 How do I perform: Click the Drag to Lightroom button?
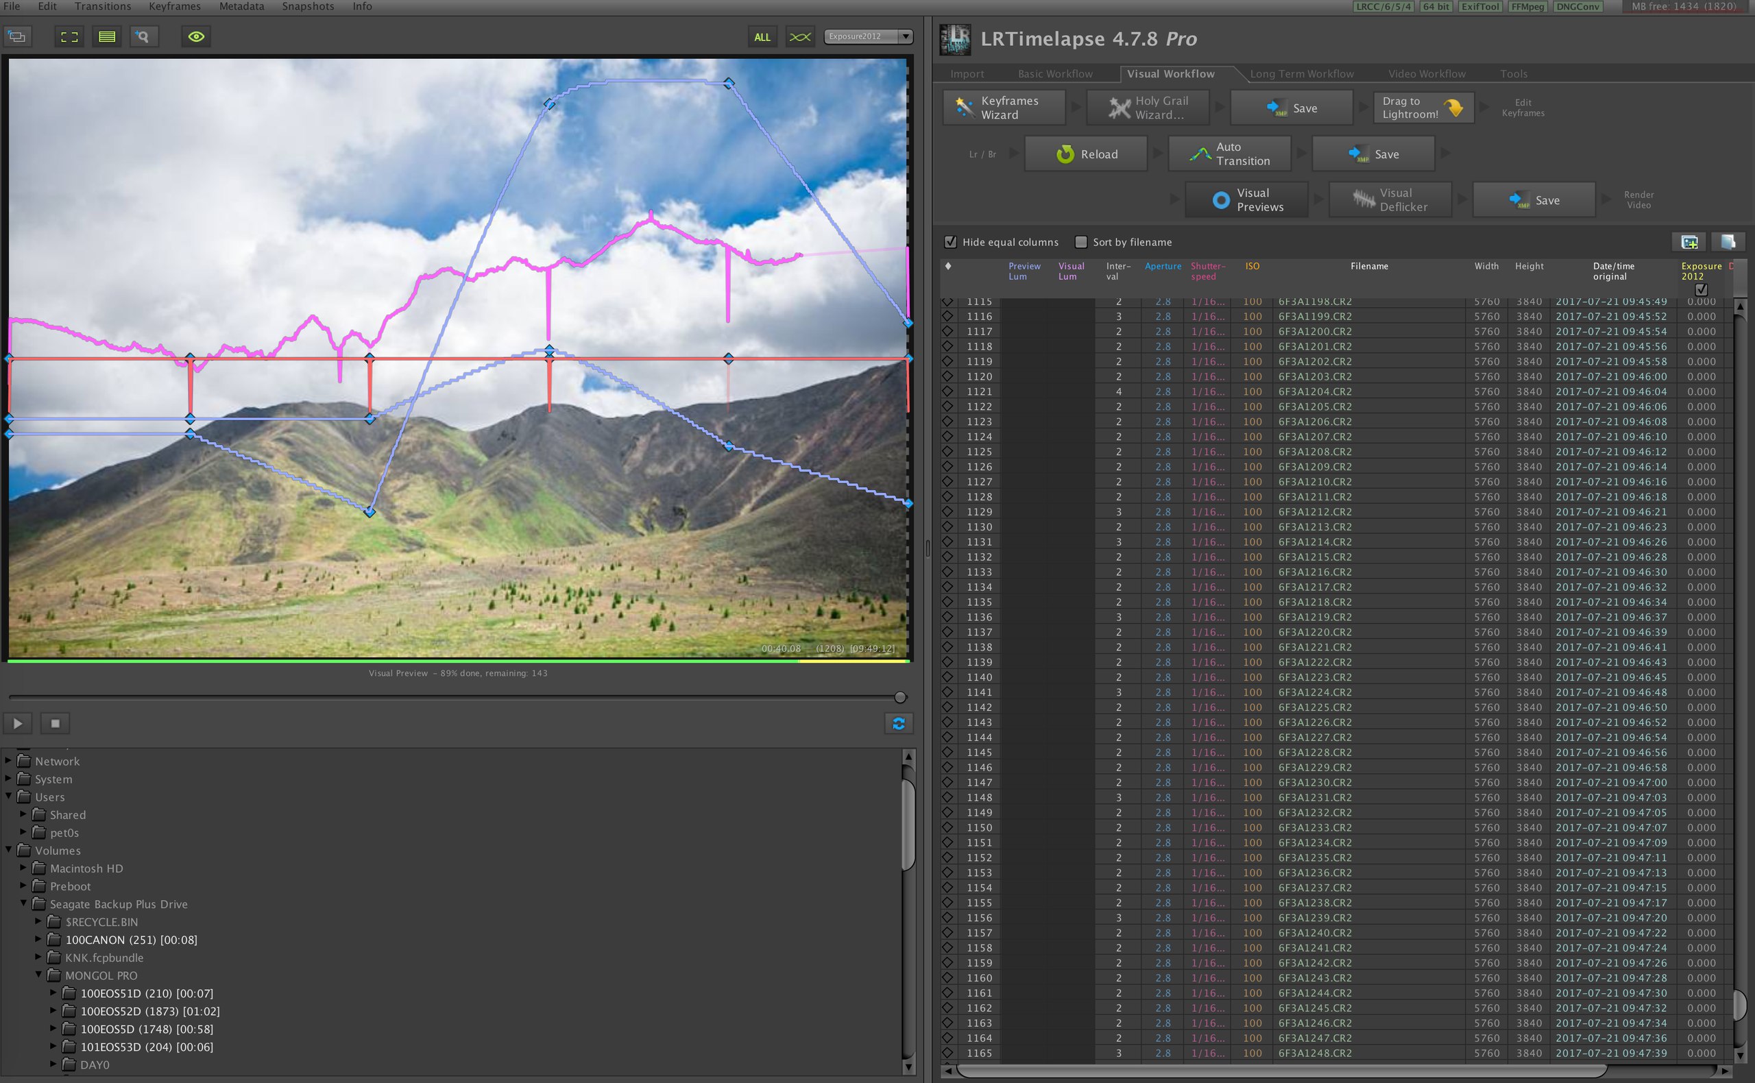(x=1423, y=108)
